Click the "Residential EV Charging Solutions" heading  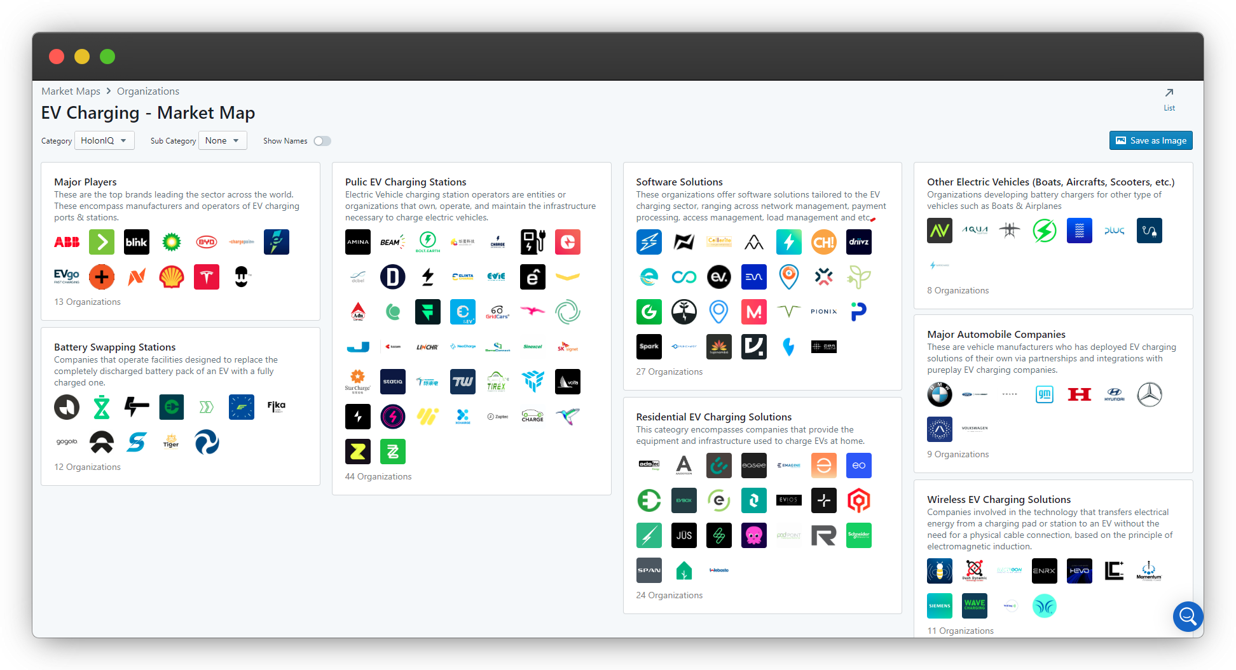[714, 417]
